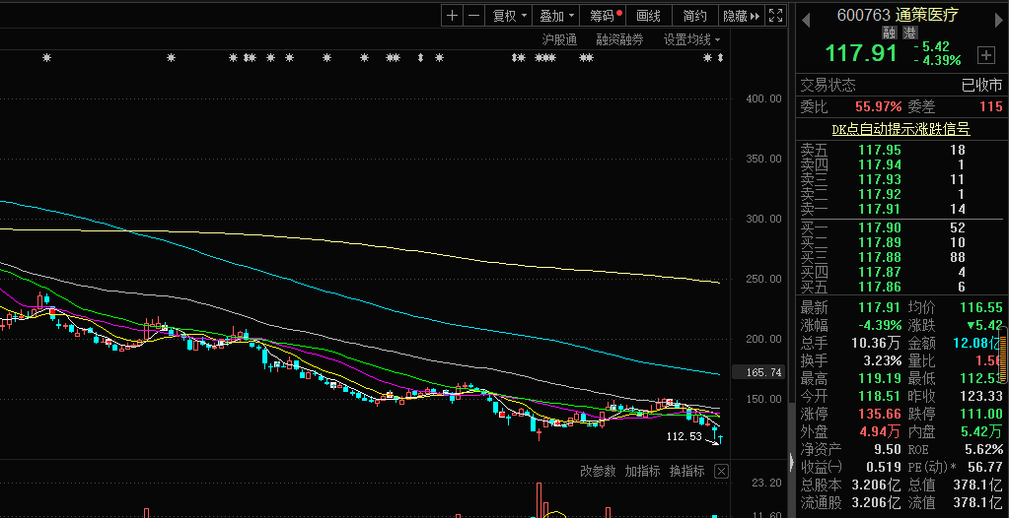Click the 总手 value 10.36万
The width and height of the screenshot is (1009, 518).
click(x=876, y=343)
